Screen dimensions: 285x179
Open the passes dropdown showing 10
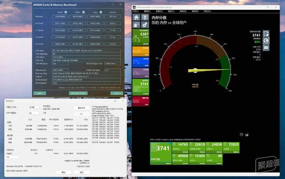point(14,157)
